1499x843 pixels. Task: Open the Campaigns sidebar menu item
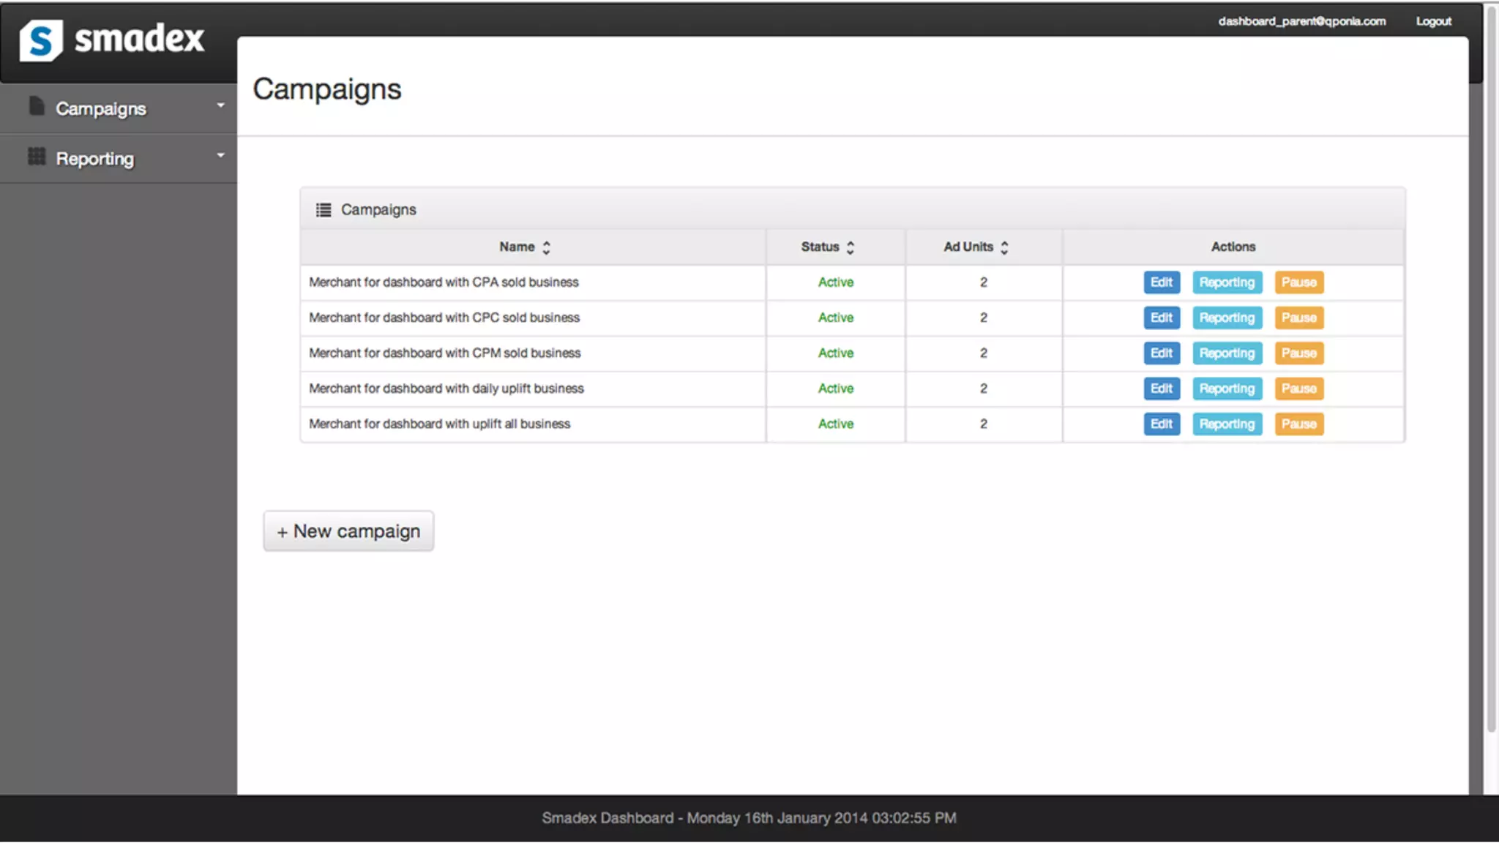pyautogui.click(x=101, y=109)
